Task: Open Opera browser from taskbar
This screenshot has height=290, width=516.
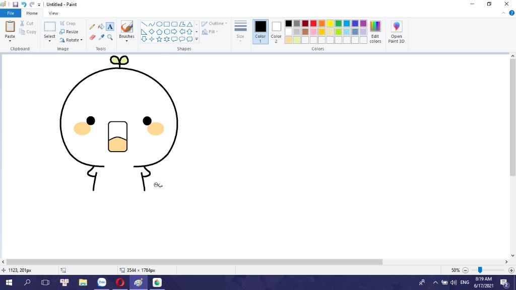Action: click(x=120, y=282)
